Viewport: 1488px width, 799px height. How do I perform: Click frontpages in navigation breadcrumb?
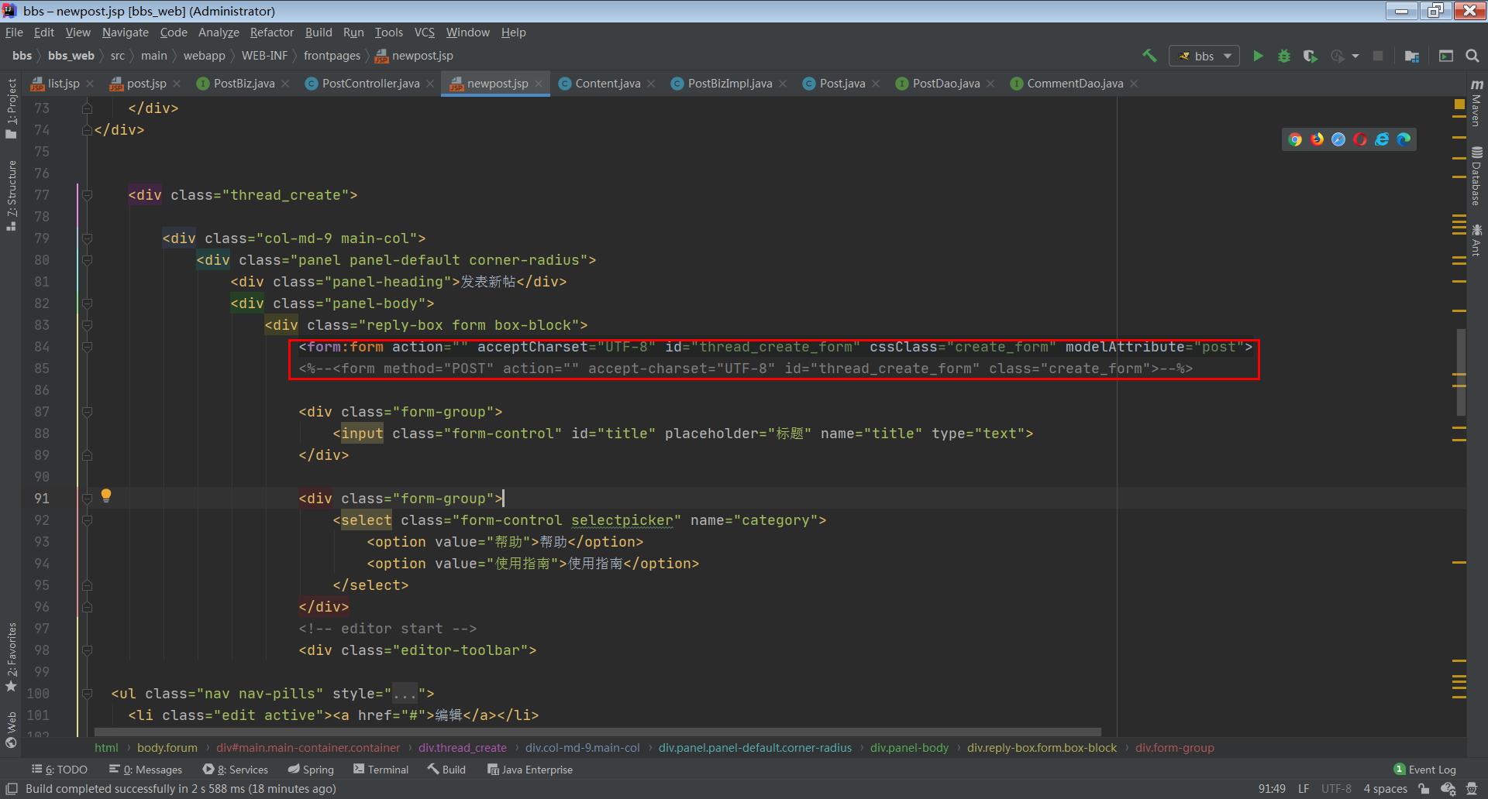[332, 56]
